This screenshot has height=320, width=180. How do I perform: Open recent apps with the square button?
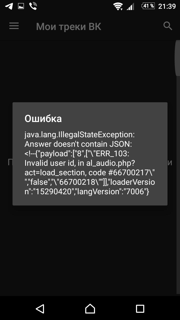(140, 309)
